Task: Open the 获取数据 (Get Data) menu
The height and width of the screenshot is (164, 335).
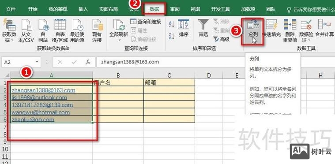Action: tap(9, 31)
